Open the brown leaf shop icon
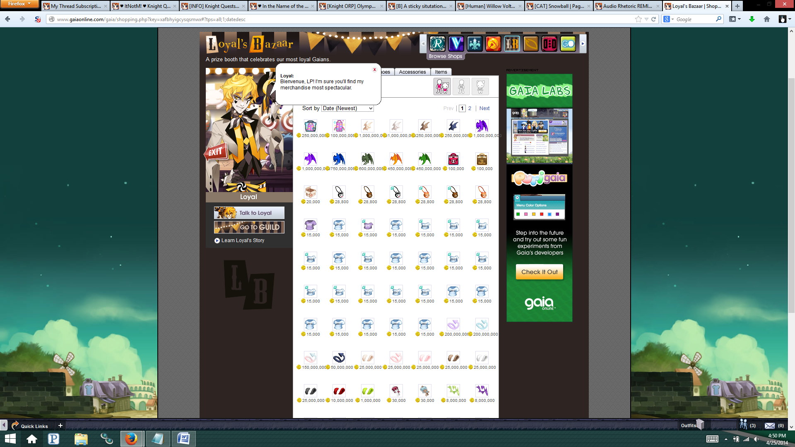The height and width of the screenshot is (447, 795). (530, 43)
